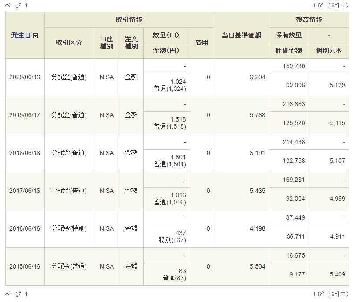Click holding quantity 16,675

(x=295, y=255)
